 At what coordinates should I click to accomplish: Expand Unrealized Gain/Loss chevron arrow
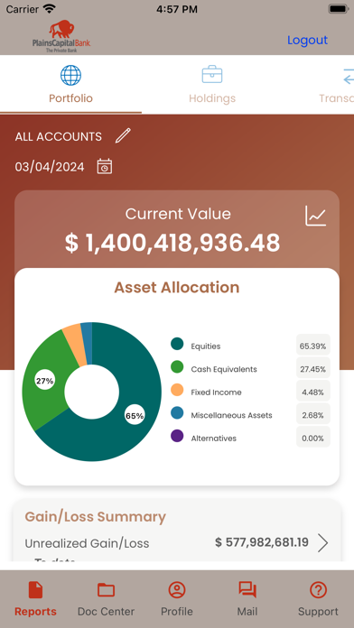[x=322, y=543]
